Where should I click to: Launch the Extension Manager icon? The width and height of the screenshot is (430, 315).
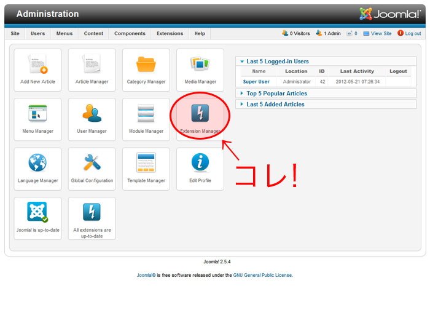(200, 114)
